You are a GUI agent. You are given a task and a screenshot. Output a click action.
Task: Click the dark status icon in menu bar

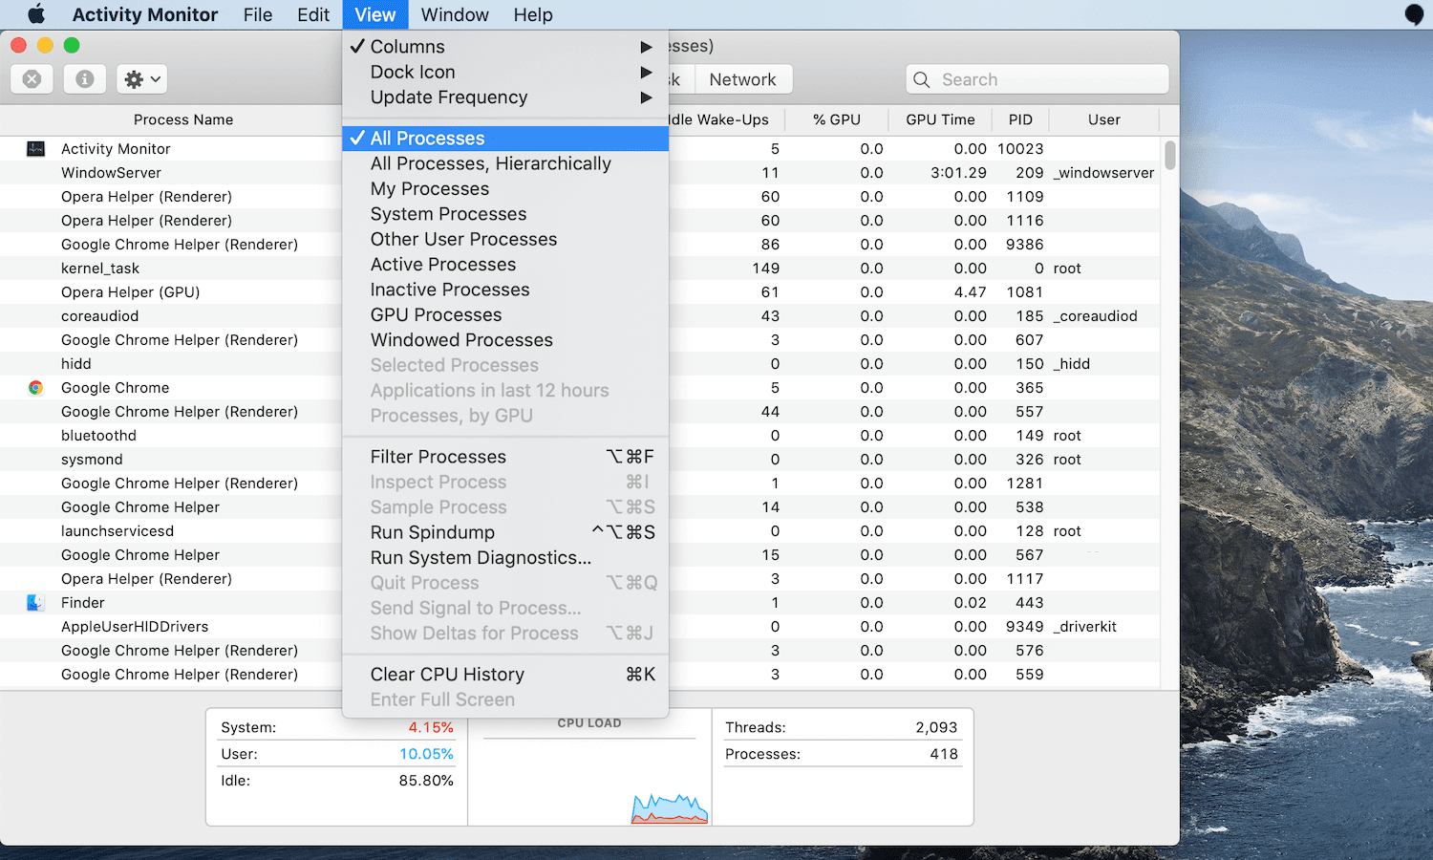click(1411, 14)
